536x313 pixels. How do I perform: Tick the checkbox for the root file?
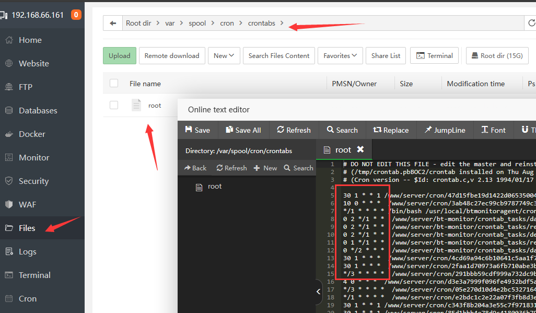pos(114,105)
